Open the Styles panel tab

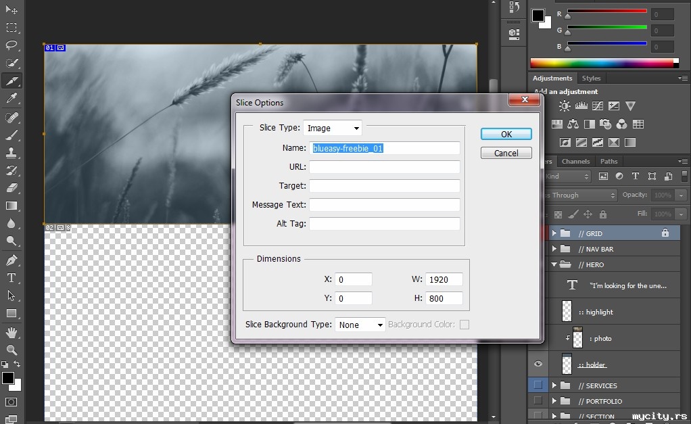coord(591,78)
